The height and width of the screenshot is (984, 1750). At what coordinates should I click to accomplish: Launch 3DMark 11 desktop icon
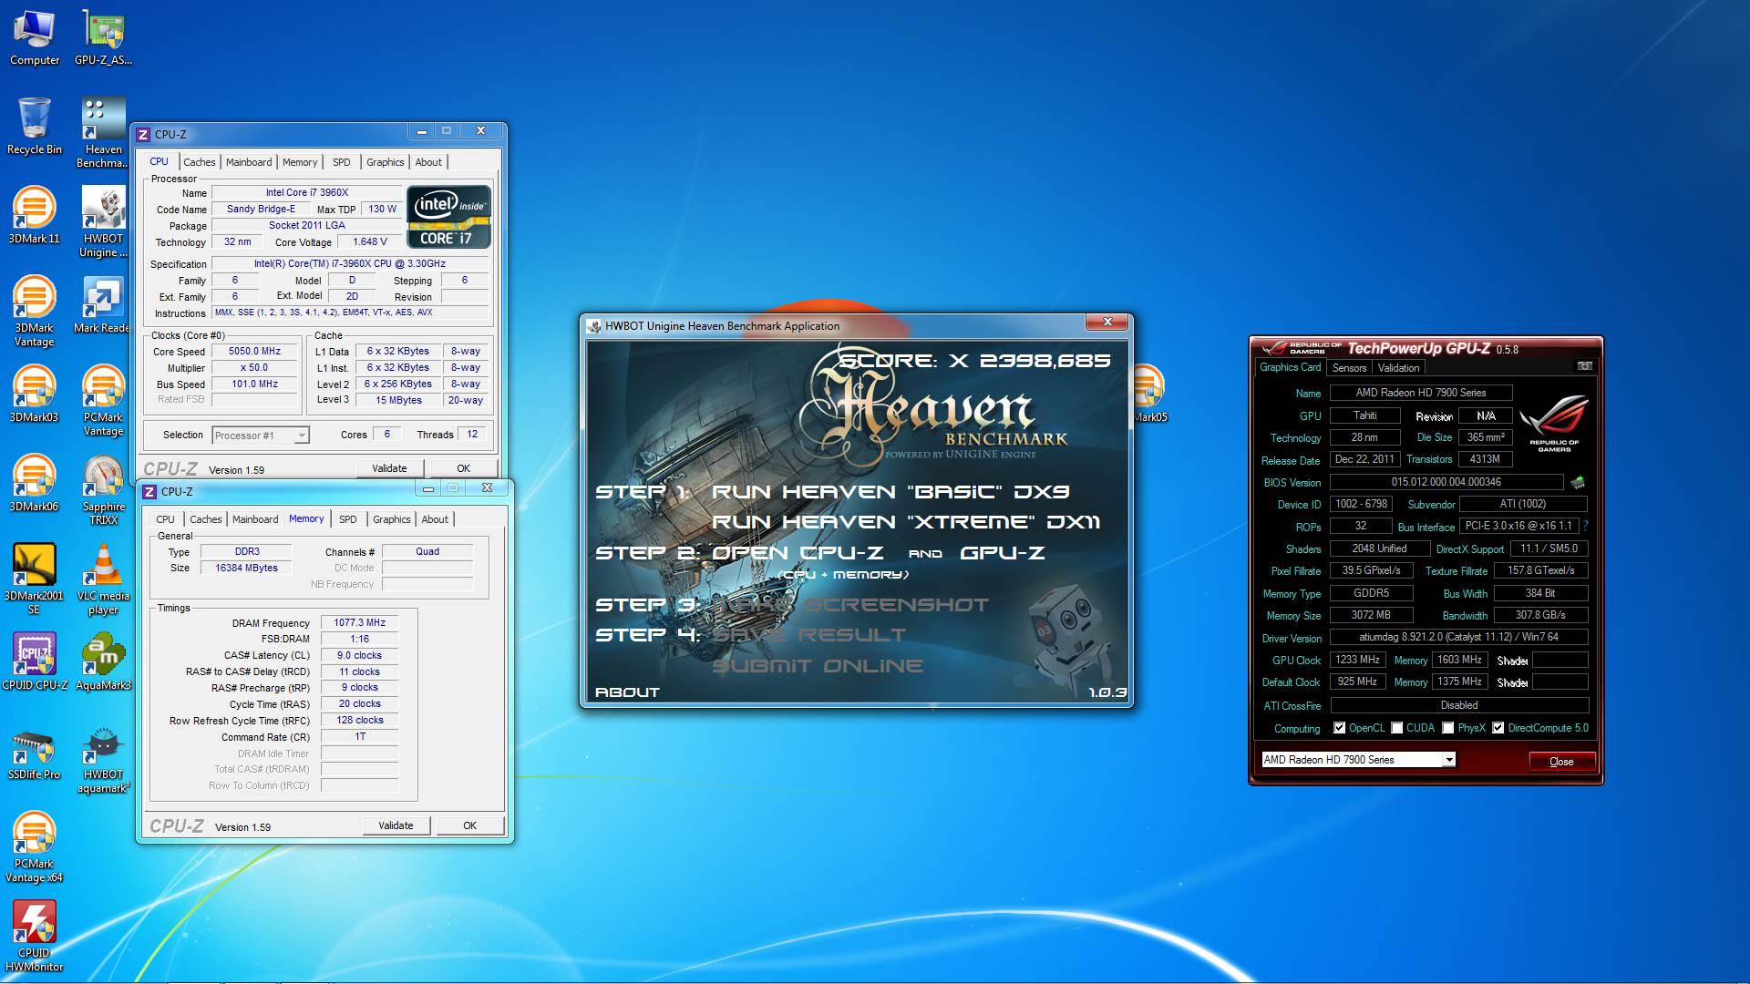point(34,216)
